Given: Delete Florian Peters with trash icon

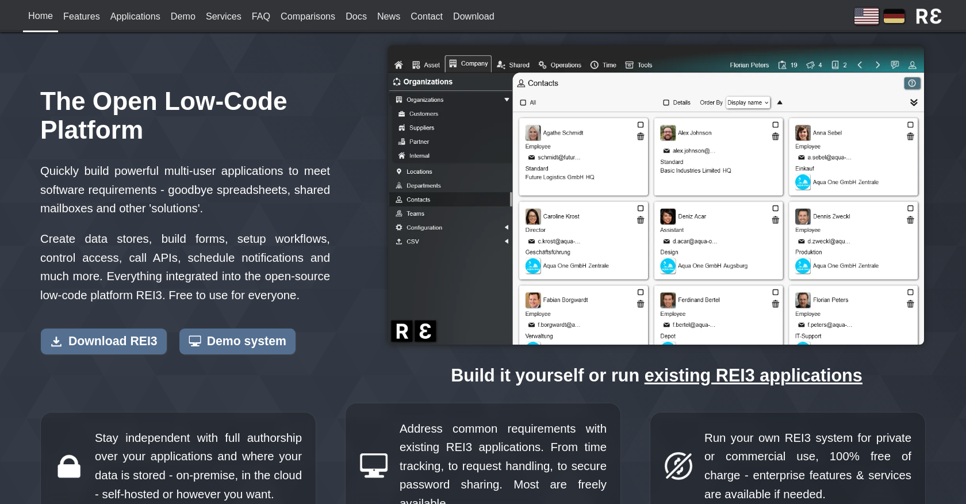Looking at the screenshot, I should (910, 304).
